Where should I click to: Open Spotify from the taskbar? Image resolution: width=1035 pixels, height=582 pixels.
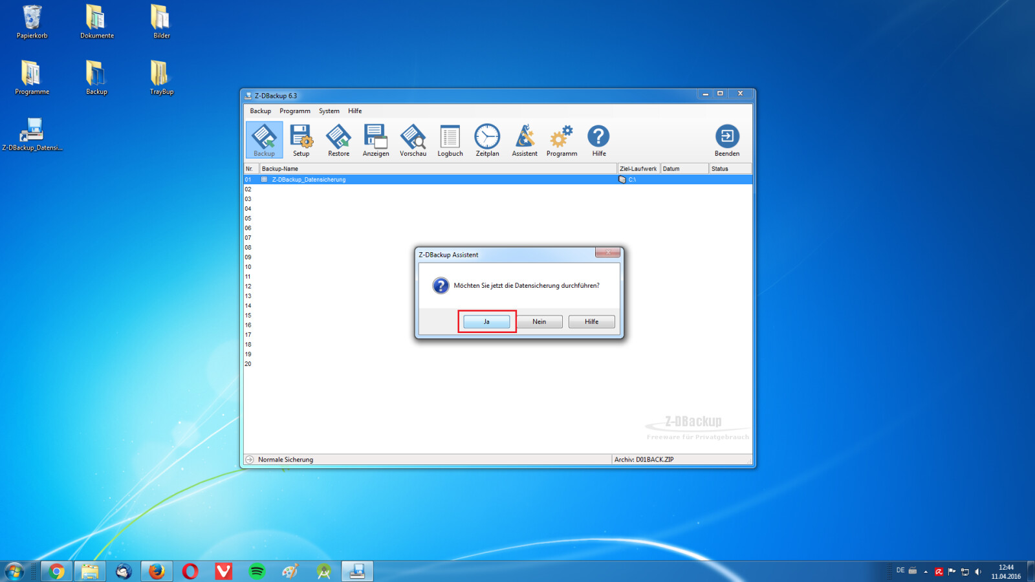click(257, 571)
